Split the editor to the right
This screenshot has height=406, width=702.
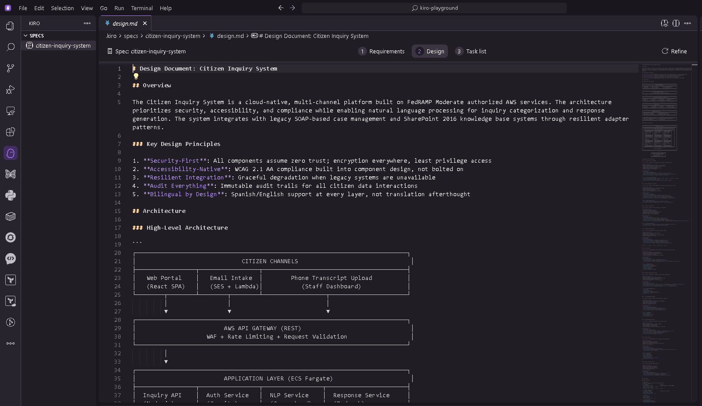point(676,23)
